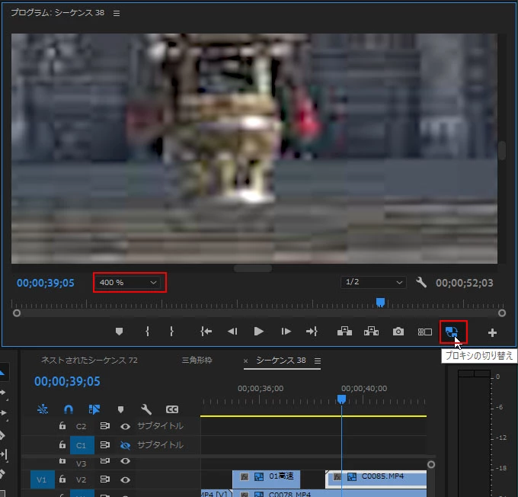Click the Program monitor zoom scrollbar right handle

[502, 313]
